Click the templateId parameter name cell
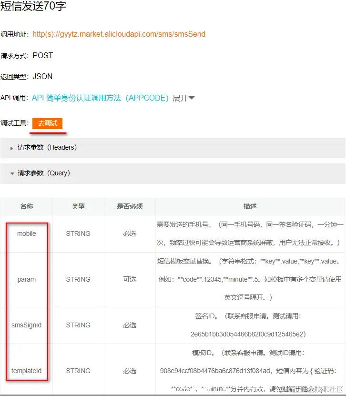This screenshot has height=396, width=346. point(27,371)
